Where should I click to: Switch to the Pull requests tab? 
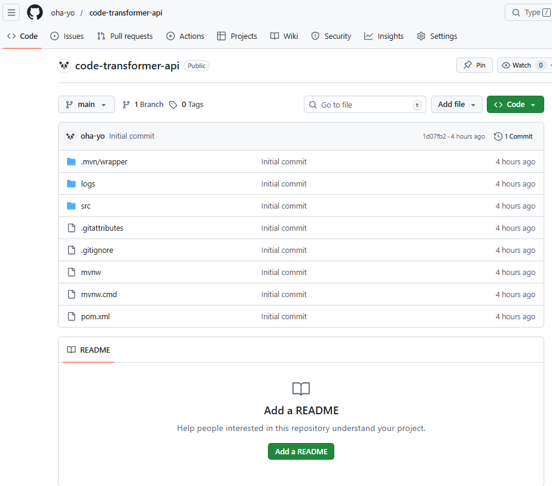pos(124,36)
